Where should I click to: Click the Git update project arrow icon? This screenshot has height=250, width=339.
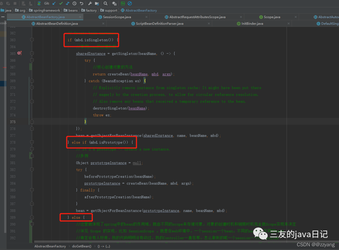54,3
